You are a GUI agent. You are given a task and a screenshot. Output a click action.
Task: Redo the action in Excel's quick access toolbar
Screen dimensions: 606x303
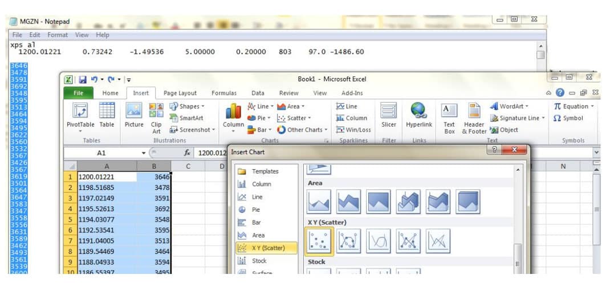(x=111, y=80)
